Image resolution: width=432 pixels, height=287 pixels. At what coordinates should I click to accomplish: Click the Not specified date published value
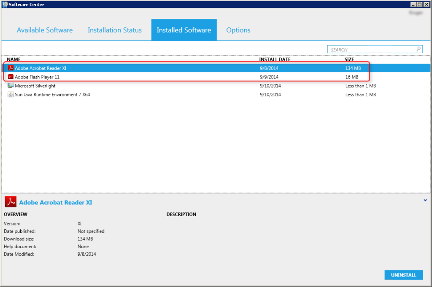(x=91, y=231)
